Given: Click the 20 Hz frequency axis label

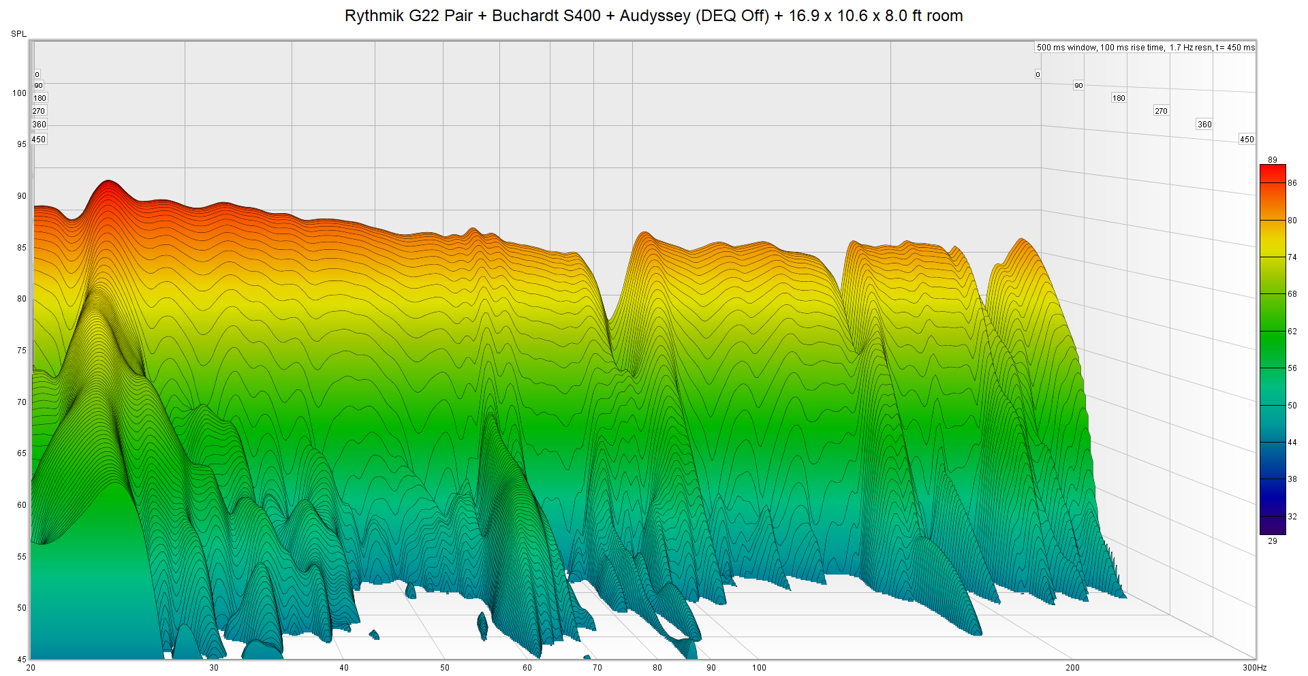Looking at the screenshot, I should coord(31,668).
